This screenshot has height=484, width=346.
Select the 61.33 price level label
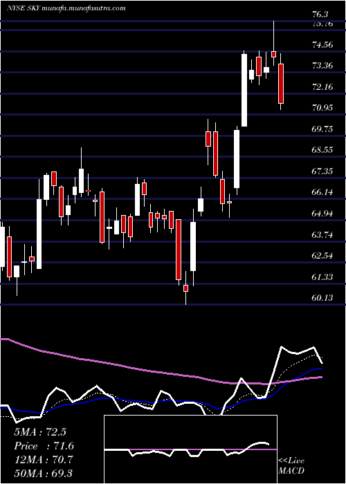(x=322, y=277)
